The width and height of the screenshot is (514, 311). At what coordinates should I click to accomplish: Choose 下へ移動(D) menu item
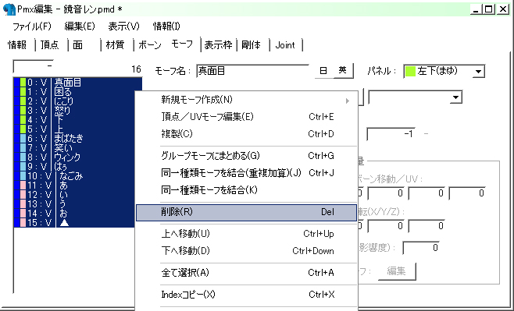click(246, 251)
